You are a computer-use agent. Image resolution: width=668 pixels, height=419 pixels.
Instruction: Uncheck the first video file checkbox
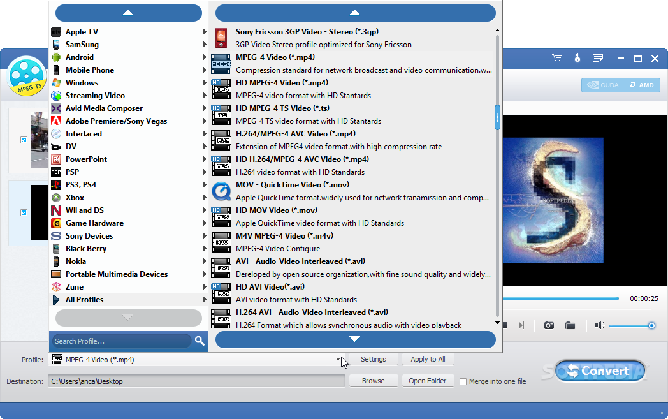tap(24, 140)
